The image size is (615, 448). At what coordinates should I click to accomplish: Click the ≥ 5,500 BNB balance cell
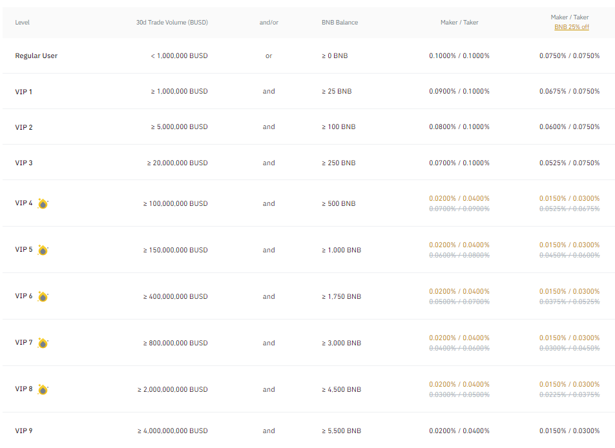342,431
